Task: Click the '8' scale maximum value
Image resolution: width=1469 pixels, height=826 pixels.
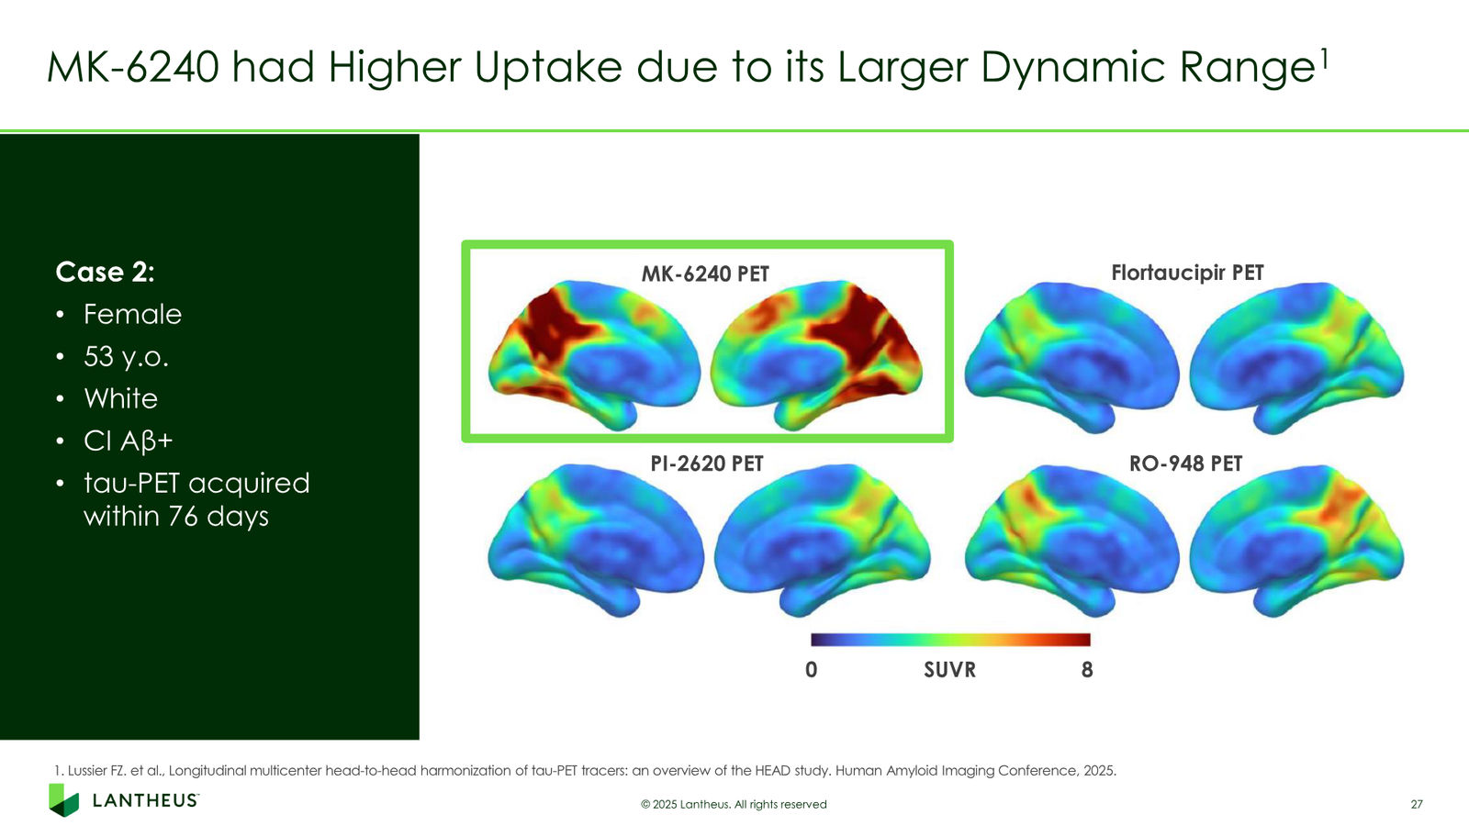Action: [x=1087, y=670]
